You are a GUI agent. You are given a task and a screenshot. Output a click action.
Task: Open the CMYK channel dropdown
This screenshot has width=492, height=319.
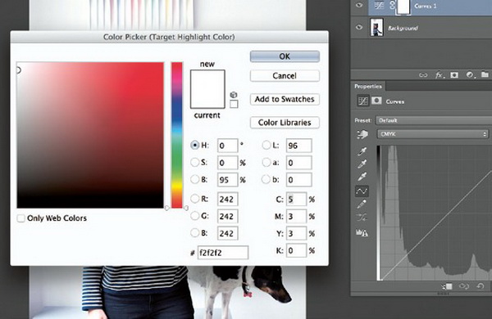[x=433, y=134]
